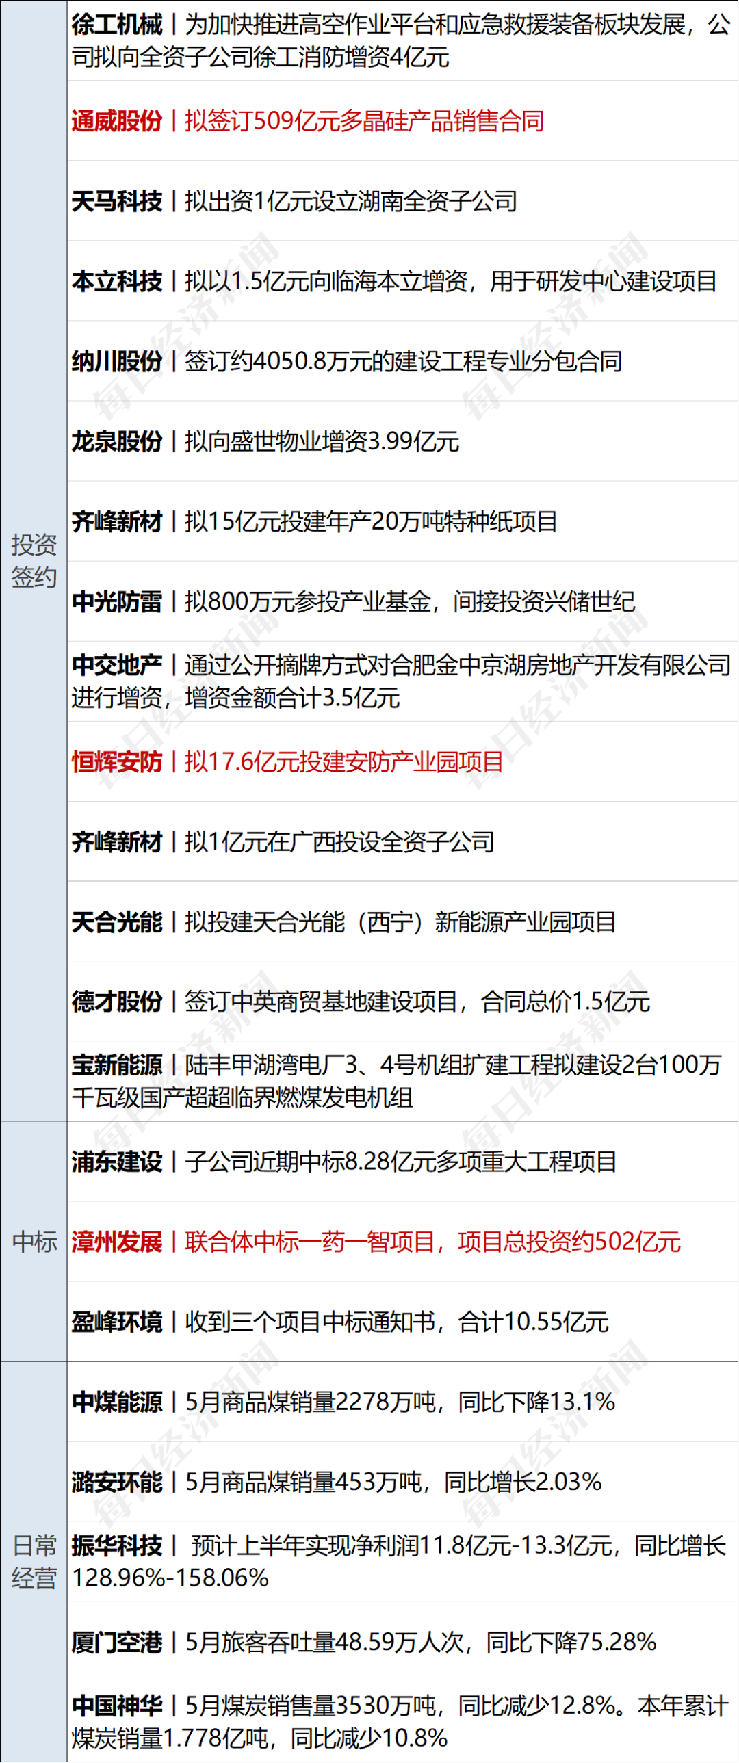
Task: Open the 本立科技 增资 entry
Action: 394,281
